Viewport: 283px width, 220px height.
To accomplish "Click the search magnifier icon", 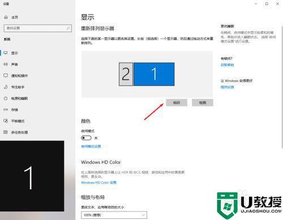I will tap(68, 28).
